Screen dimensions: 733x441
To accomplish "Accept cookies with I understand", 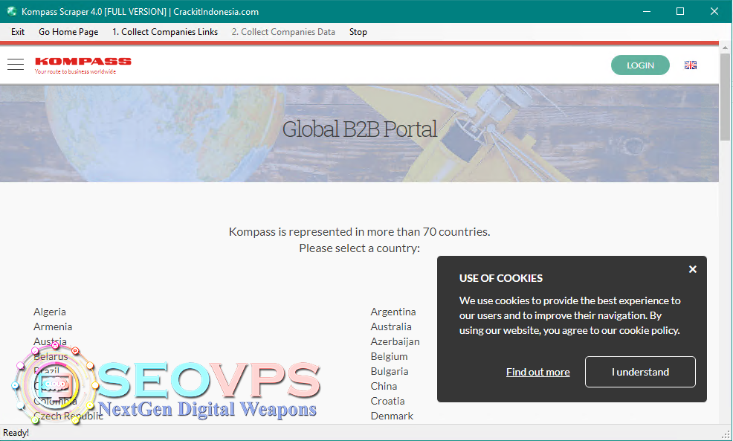I will coord(640,372).
